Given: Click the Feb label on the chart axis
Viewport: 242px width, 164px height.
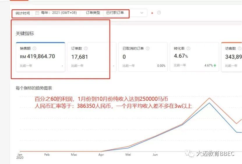Looking at the screenshot, I should point(47,155).
